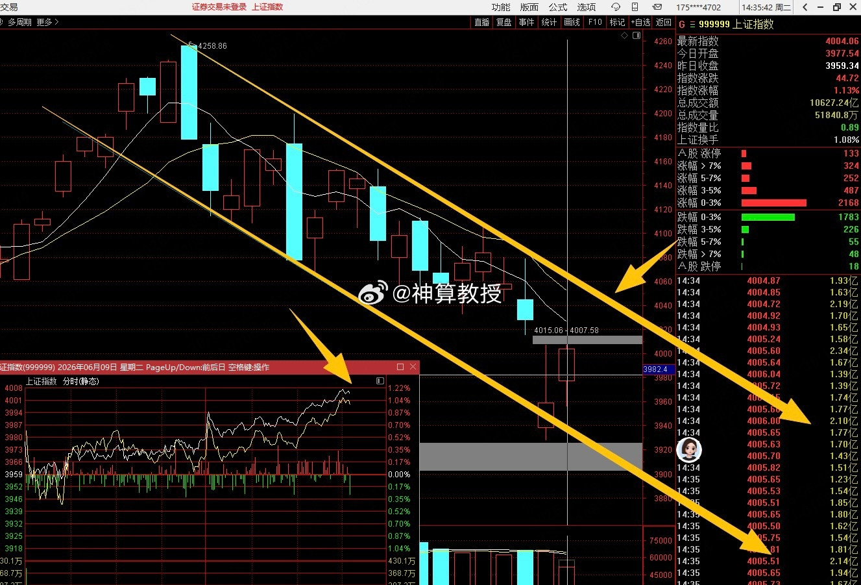861x585 pixels.
Task: Click the 事件 toolbar button
Action: [x=527, y=22]
